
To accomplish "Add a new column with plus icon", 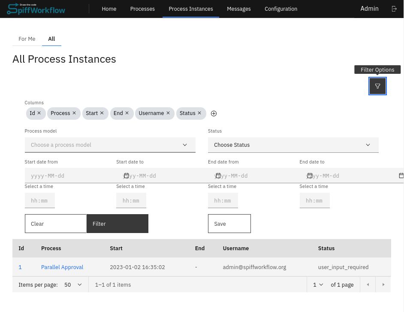I will point(214,113).
